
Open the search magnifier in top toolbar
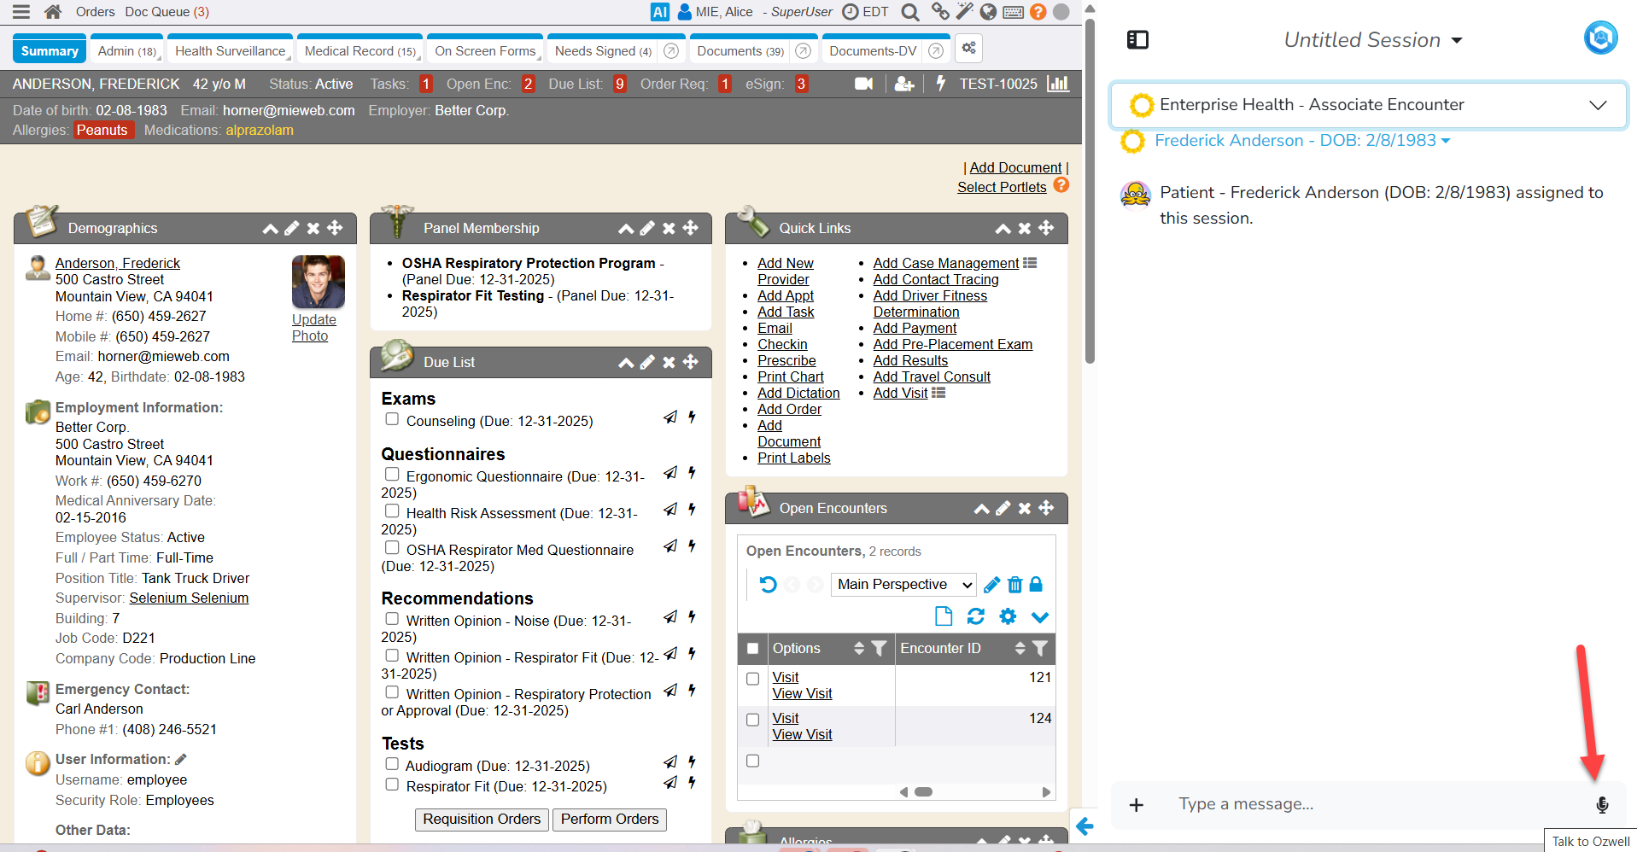910,12
